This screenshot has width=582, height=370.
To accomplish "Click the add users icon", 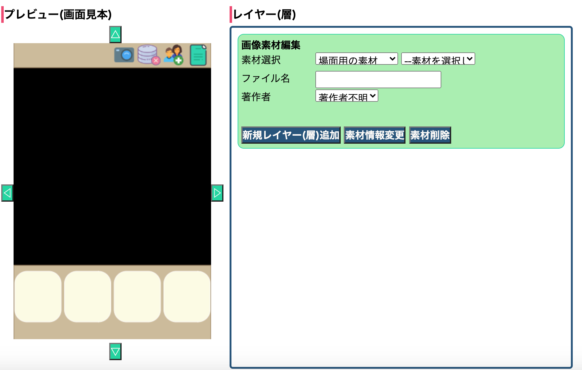I will (x=173, y=55).
